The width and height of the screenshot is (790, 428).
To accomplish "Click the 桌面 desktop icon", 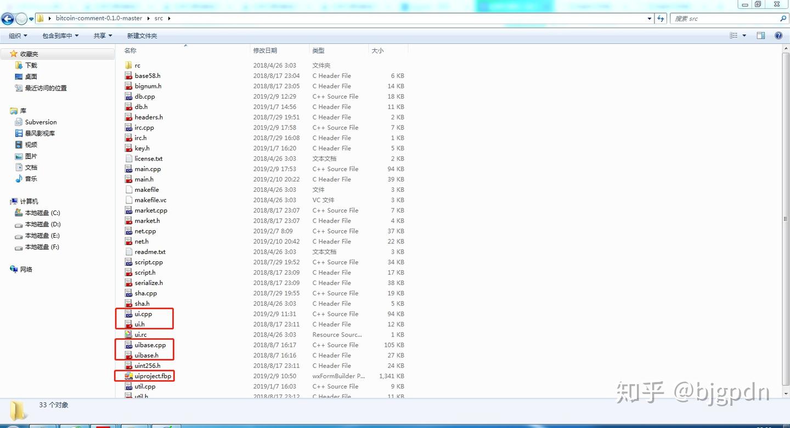I will point(19,77).
